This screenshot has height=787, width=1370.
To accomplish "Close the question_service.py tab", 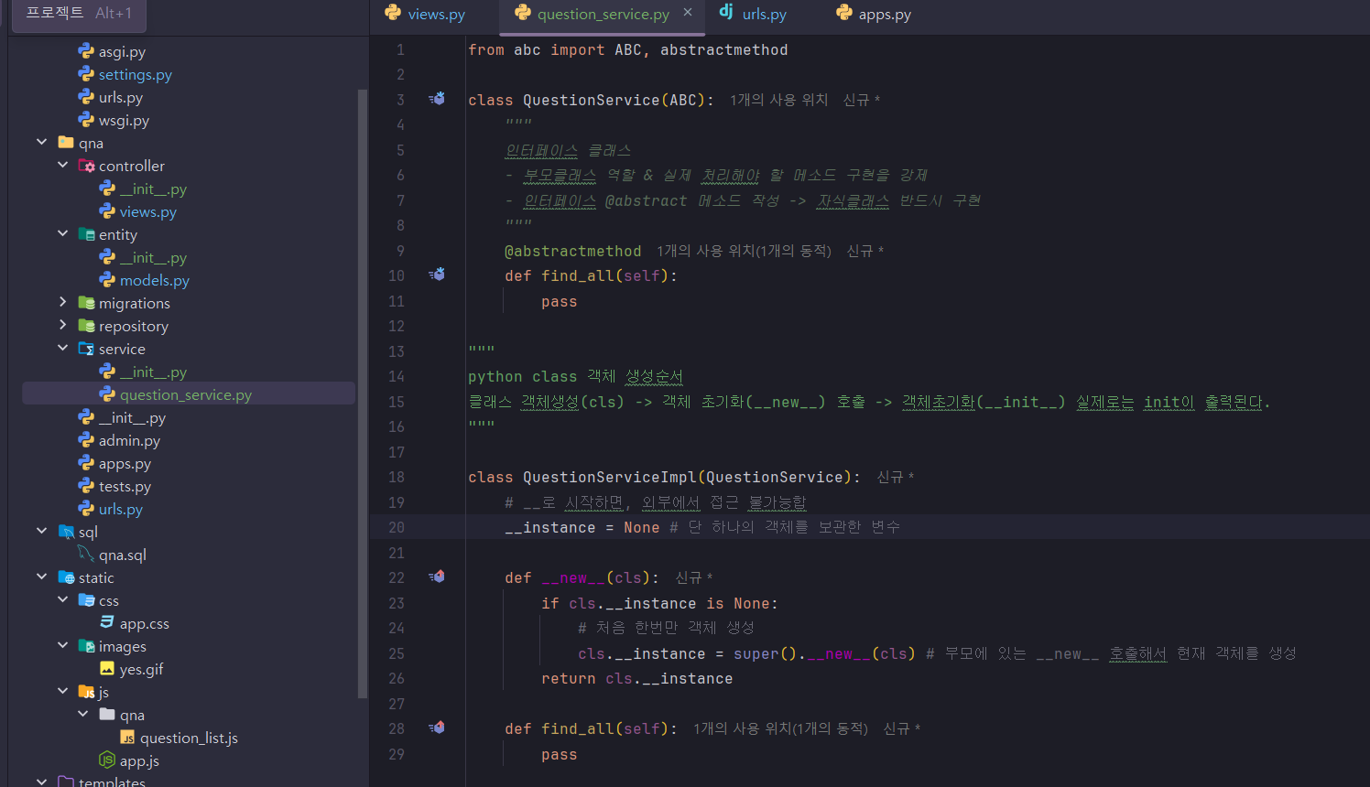I will click(688, 12).
